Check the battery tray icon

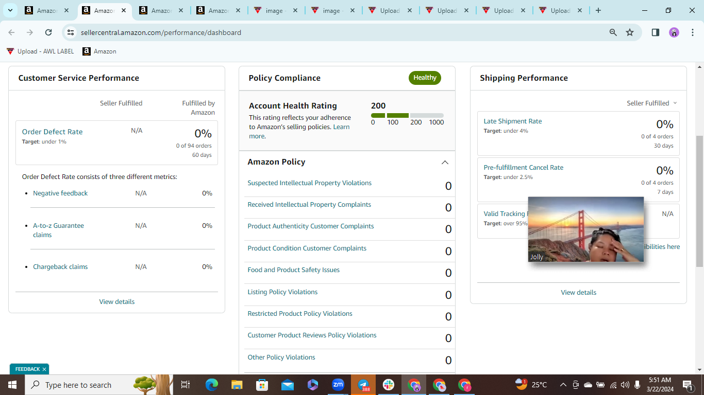600,385
